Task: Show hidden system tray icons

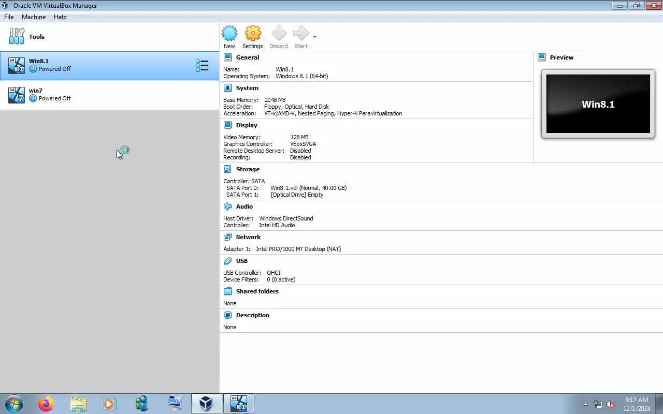Action: tap(586, 405)
